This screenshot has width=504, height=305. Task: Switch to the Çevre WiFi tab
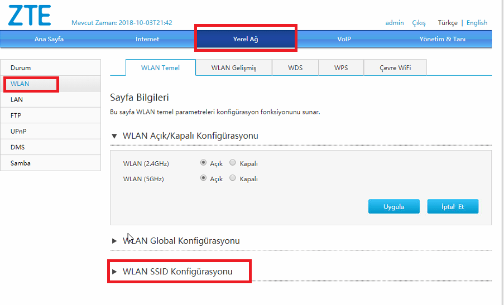pyautogui.click(x=395, y=67)
